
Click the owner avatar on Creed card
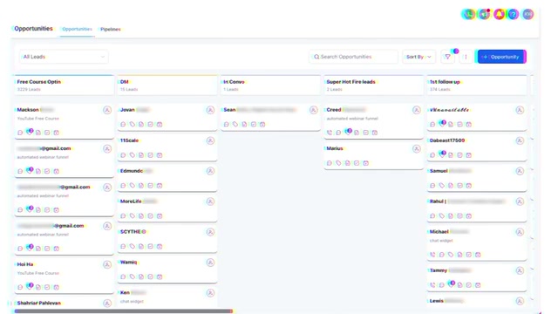[417, 110]
